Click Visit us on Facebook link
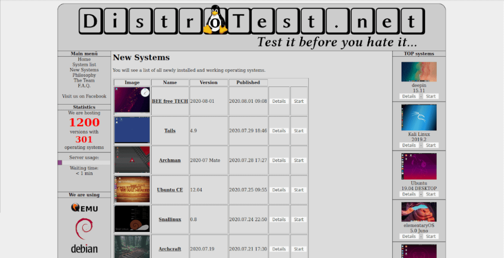 [84, 96]
